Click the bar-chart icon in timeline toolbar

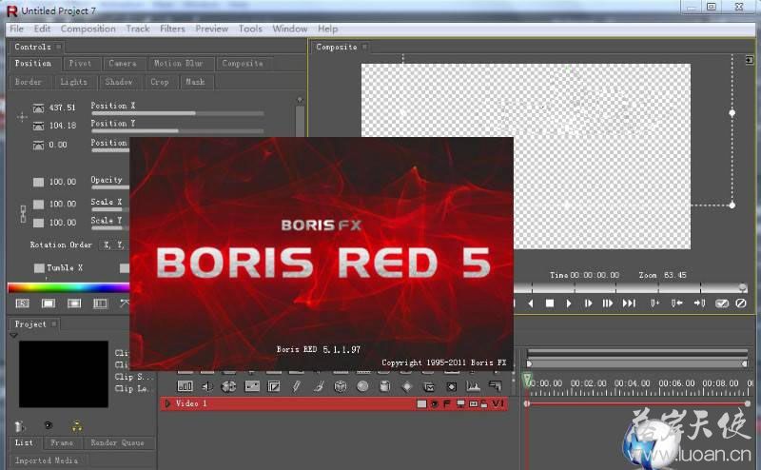[x=185, y=386]
